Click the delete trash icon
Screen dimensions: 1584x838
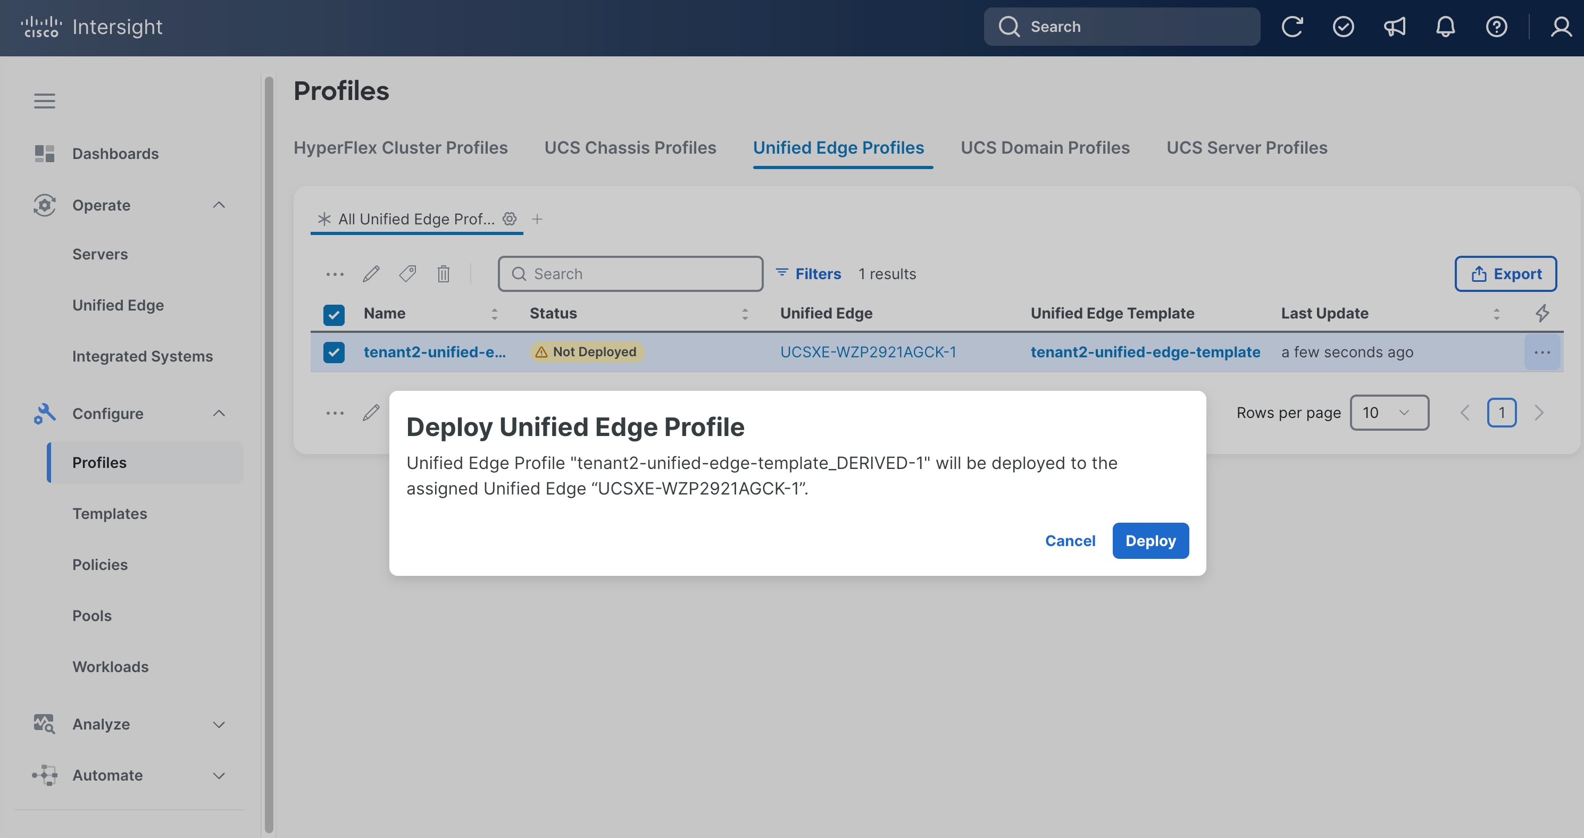[444, 274]
